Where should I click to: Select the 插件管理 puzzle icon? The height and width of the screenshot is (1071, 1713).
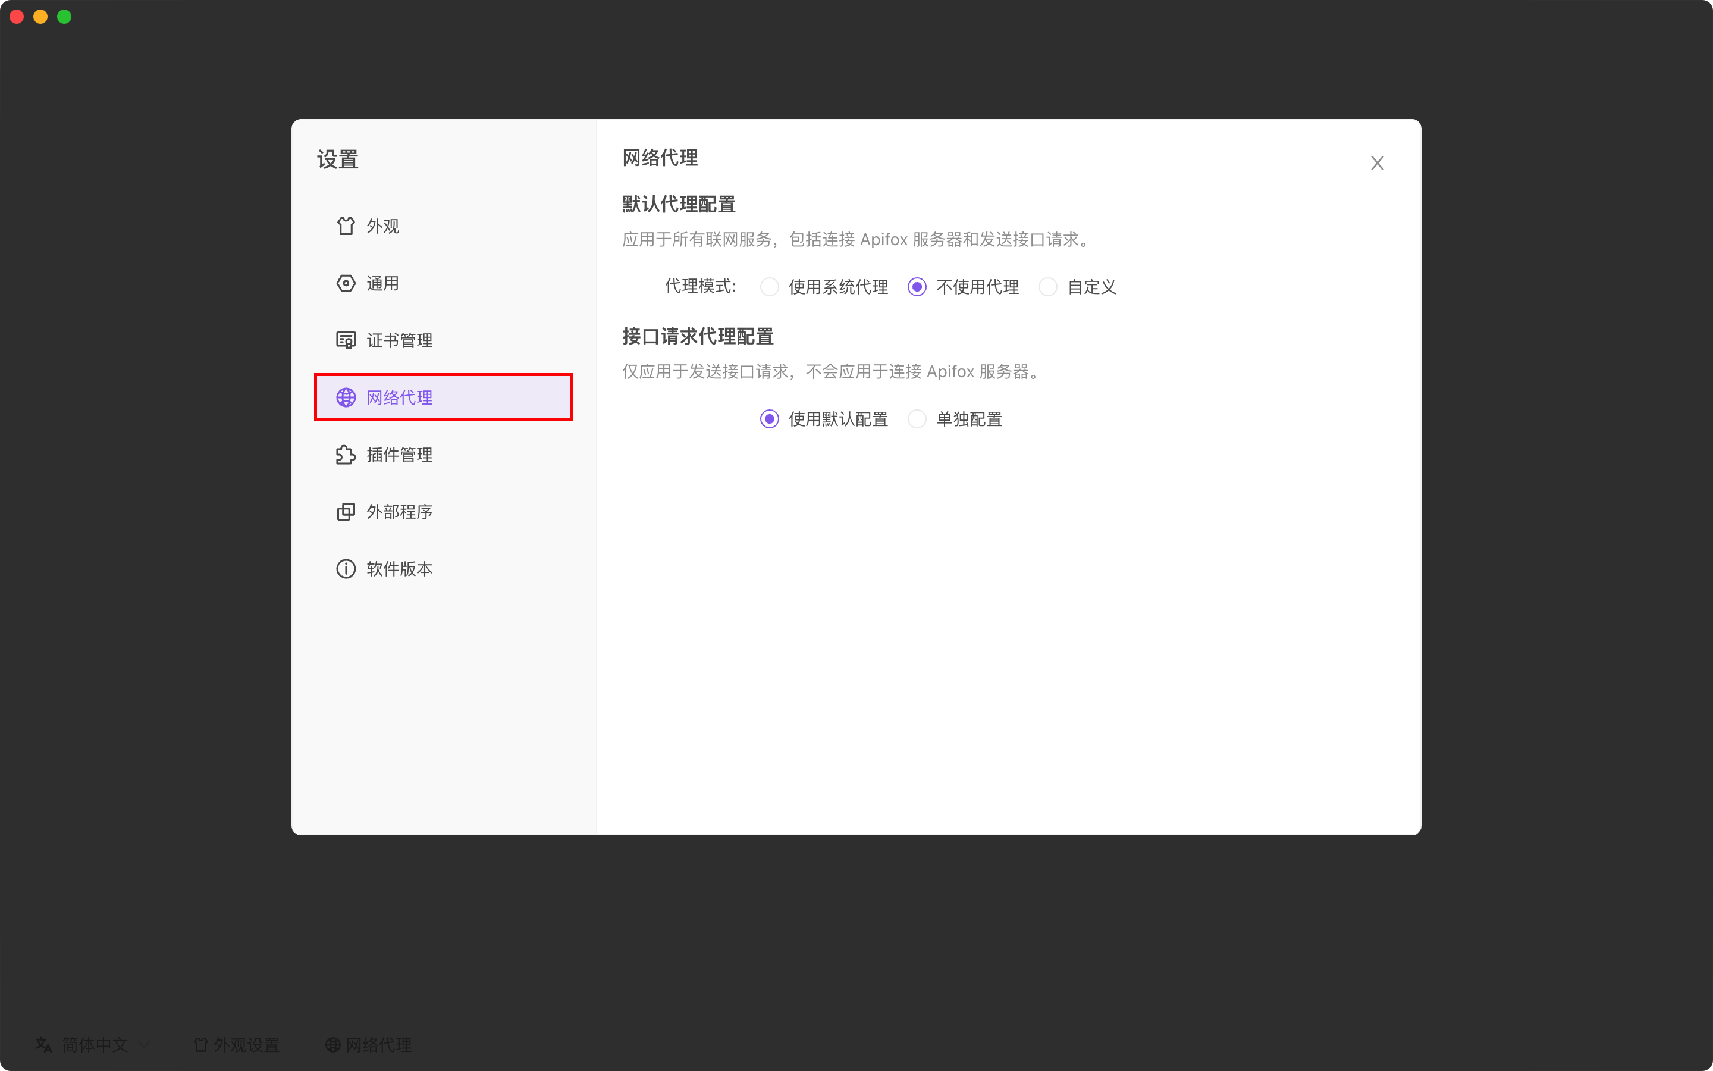click(346, 455)
